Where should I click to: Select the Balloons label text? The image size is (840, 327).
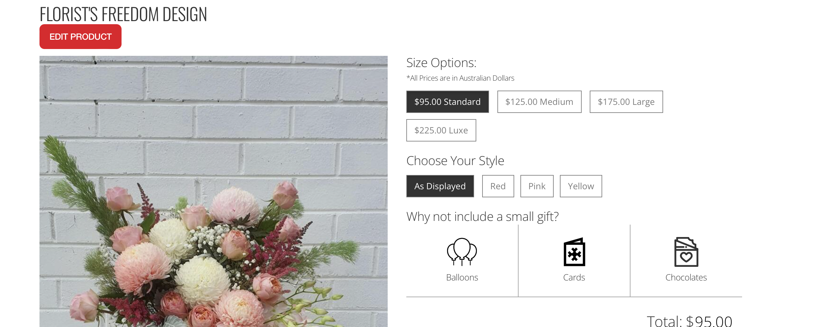pos(462,278)
